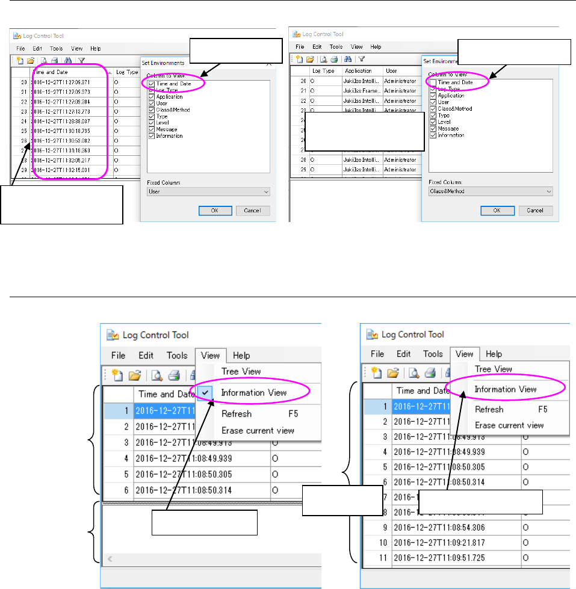Click the New file icon in upper-right window toolbar

point(300,59)
